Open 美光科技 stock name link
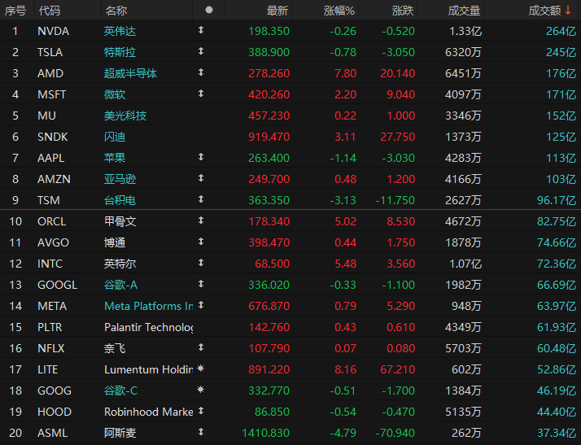Viewport: 581px width, 445px height. pyautogui.click(x=125, y=116)
